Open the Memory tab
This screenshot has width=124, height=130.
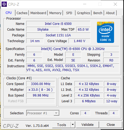point(55,13)
